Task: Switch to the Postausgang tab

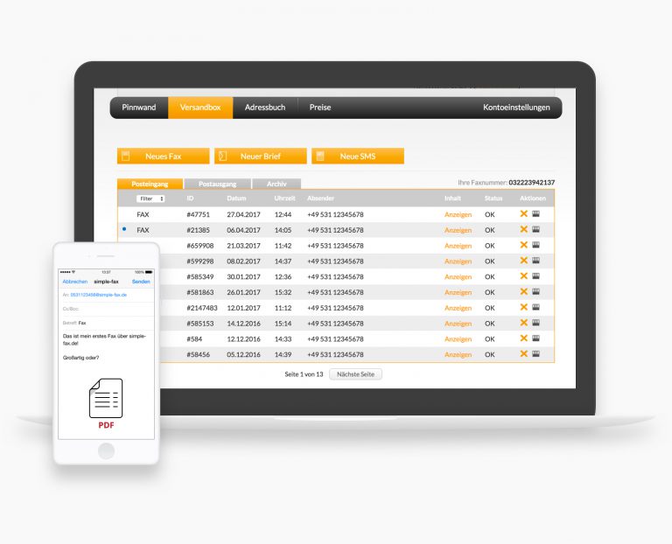Action: [217, 185]
